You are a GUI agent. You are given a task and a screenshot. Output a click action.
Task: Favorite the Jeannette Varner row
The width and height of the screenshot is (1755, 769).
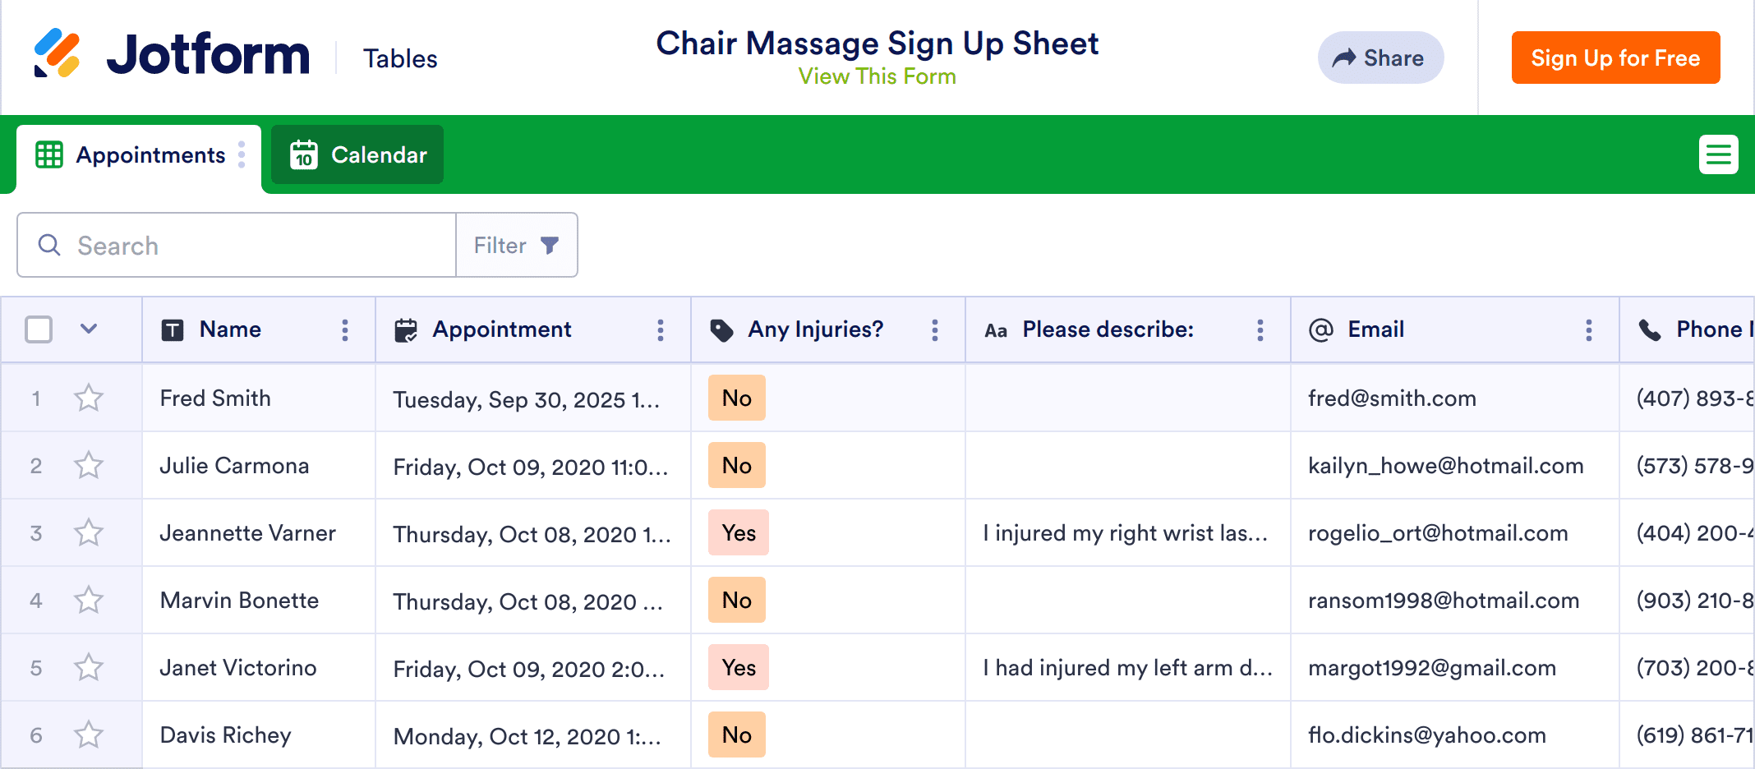[x=89, y=533]
